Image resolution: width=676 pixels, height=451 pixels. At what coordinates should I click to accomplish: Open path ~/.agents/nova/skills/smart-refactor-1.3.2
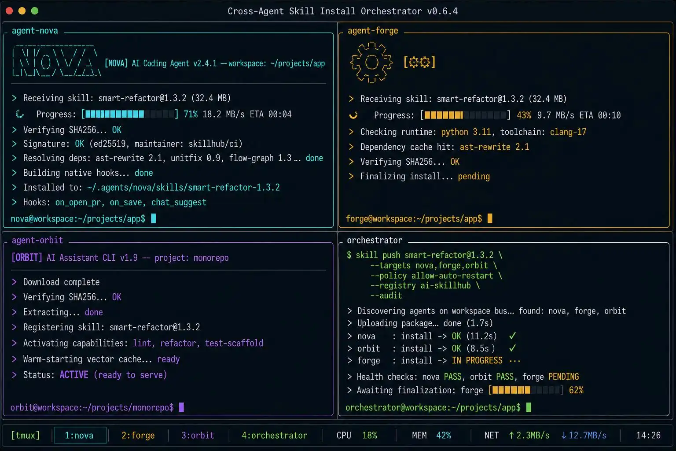pos(184,187)
